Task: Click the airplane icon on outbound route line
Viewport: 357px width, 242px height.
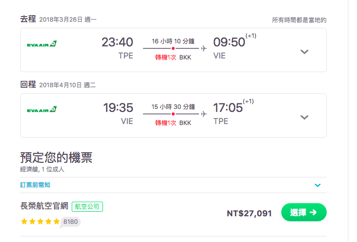Action: (204, 48)
